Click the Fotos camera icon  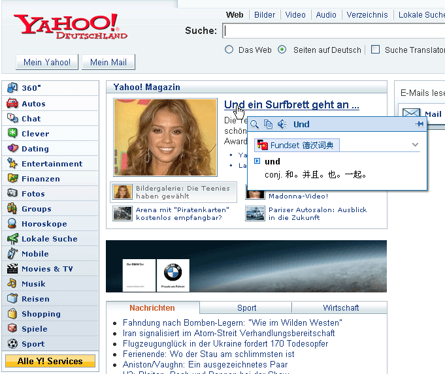12,193
